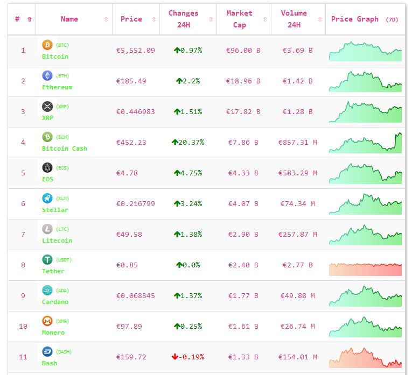Sort by Changes 24H column header
The height and width of the screenshot is (375, 412).
pos(183,19)
